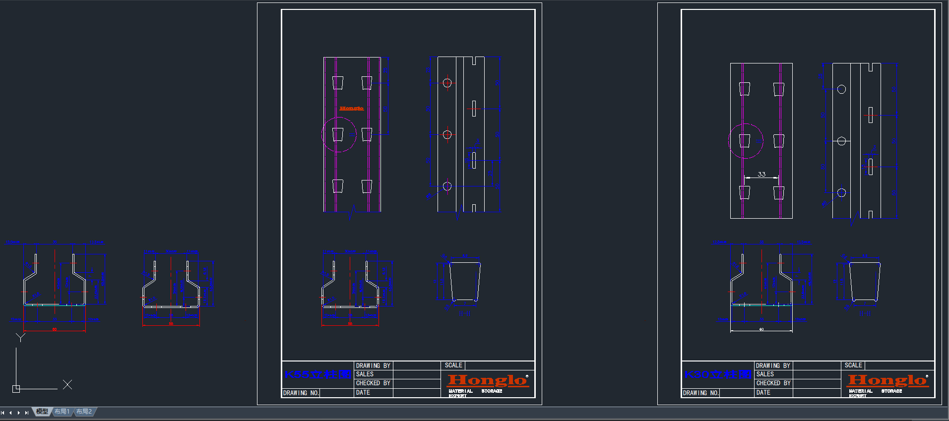Click the 33 dimension text

[x=761, y=174]
